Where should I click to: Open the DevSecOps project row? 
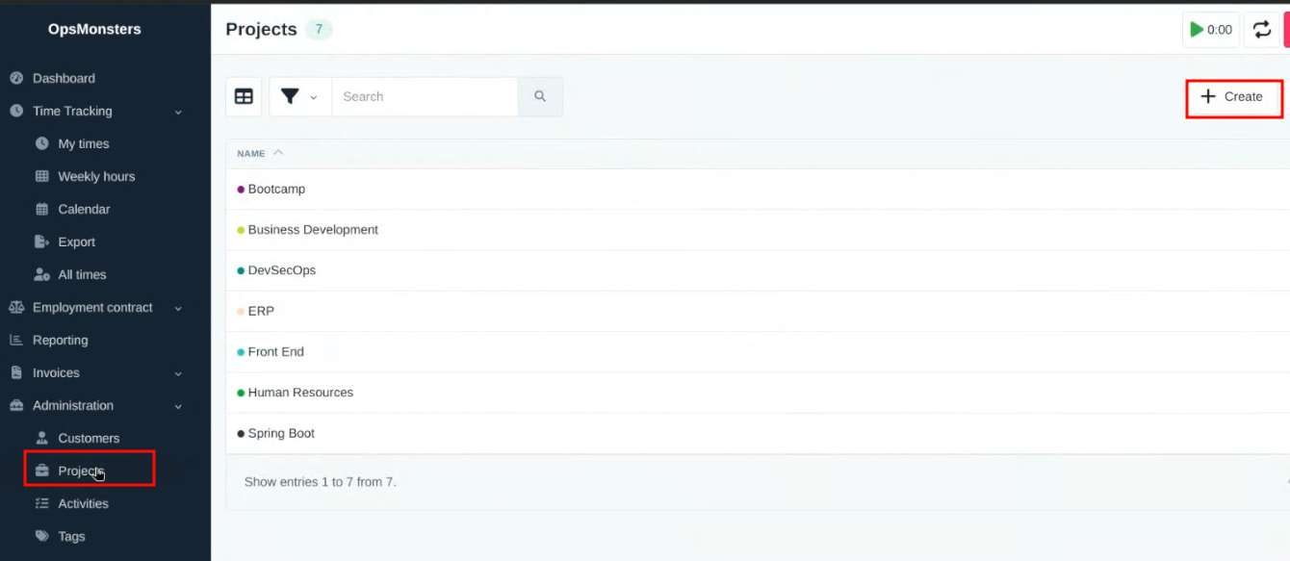tap(282, 270)
